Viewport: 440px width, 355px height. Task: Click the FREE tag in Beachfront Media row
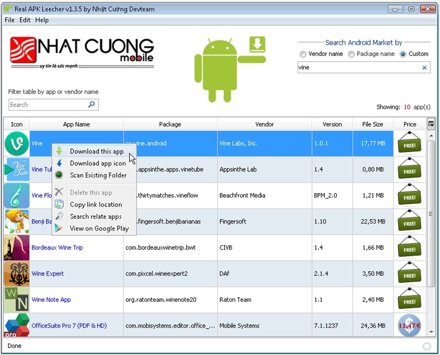click(x=409, y=195)
